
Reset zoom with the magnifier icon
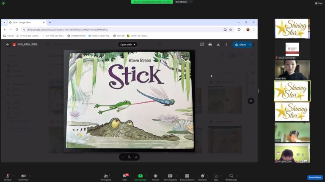pyautogui.click(x=129, y=157)
